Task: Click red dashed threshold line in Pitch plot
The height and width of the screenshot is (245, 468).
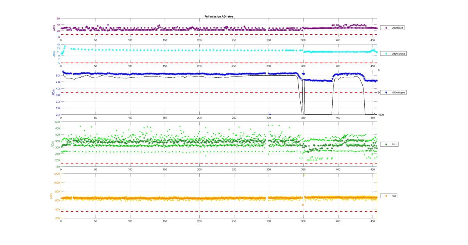Action: pos(219,163)
